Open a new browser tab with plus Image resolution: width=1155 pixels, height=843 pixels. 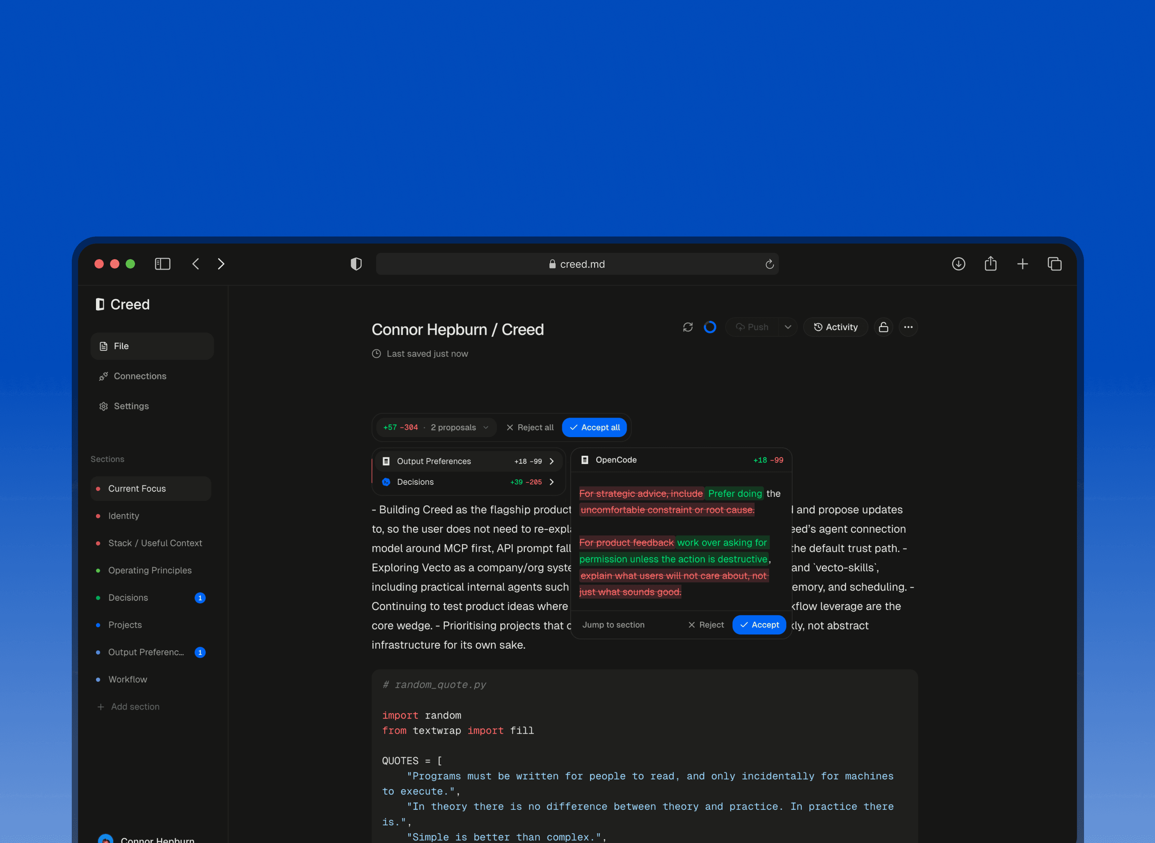coord(1022,264)
